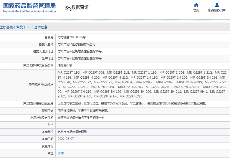This screenshot has width=230, height=159.
Task: Click the 变更情况 row label
Action: [x=47, y=146]
